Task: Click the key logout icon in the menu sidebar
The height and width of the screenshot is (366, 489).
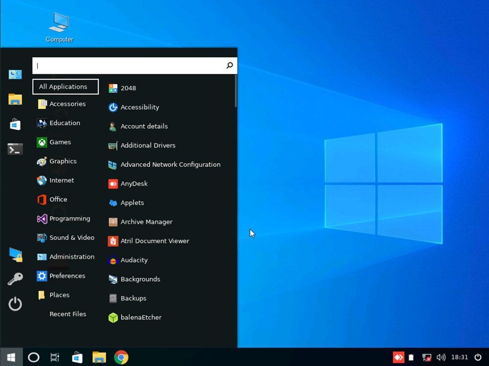Action: pos(15,279)
